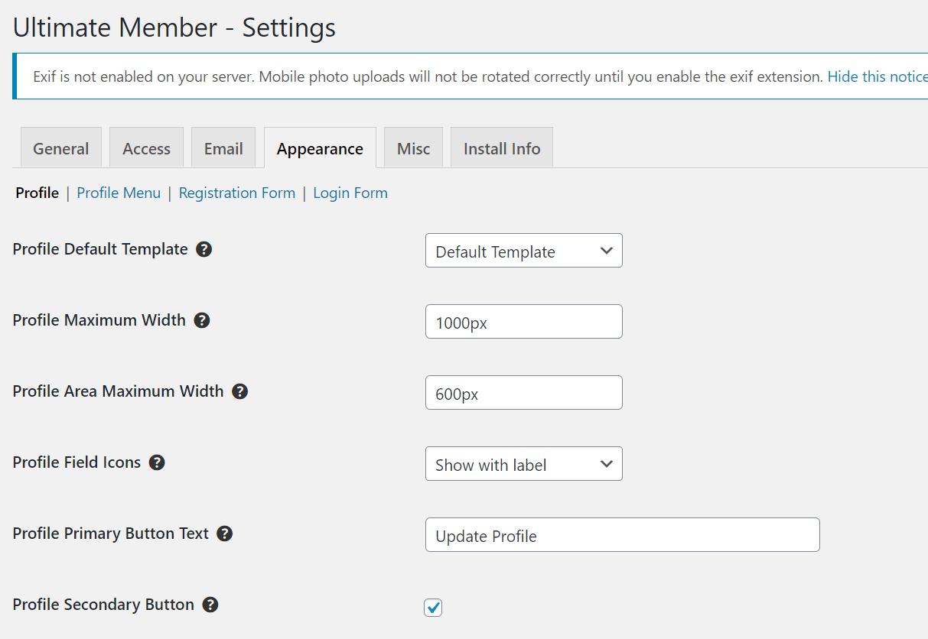Open help for Profile Primary Button Text
This screenshot has width=928, height=639.
(224, 533)
